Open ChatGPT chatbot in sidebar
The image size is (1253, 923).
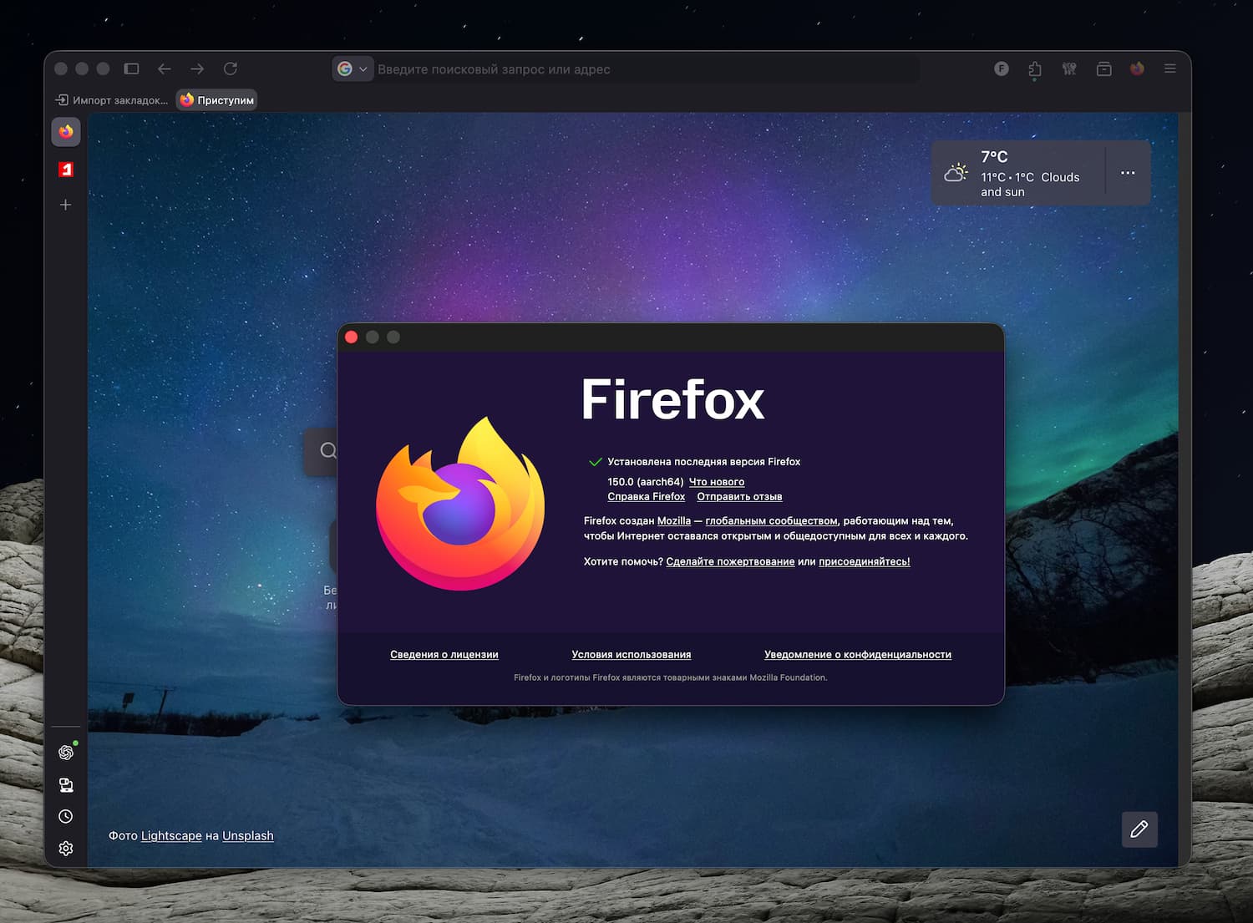(x=66, y=753)
